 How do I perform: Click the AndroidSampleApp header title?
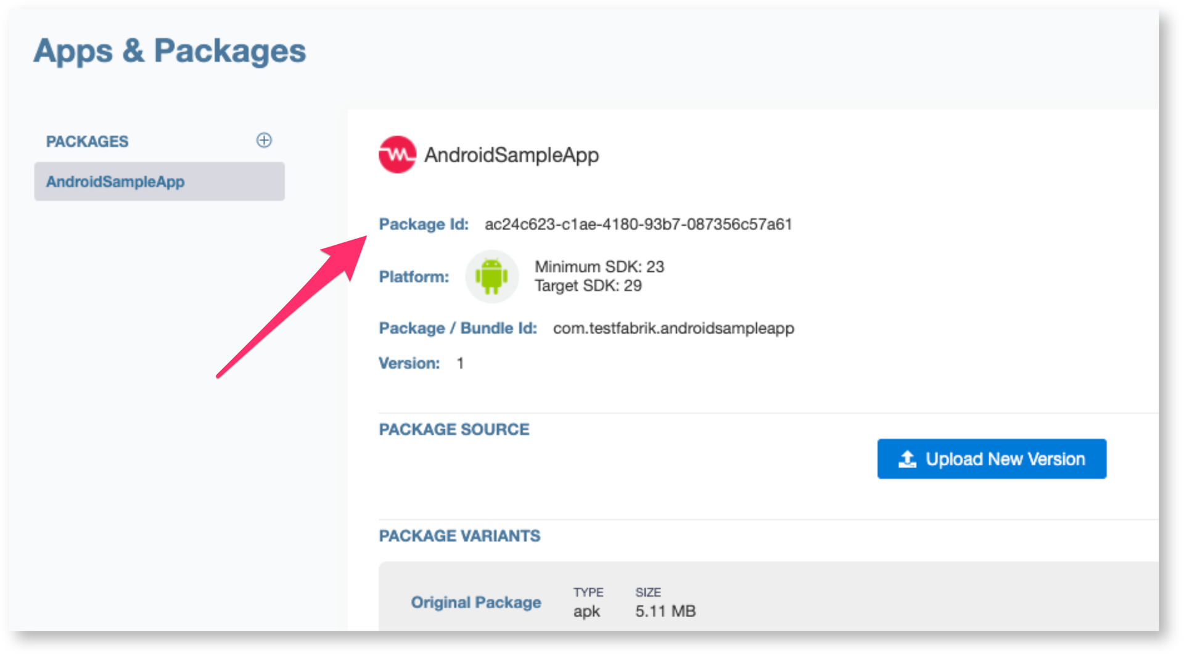pos(511,155)
